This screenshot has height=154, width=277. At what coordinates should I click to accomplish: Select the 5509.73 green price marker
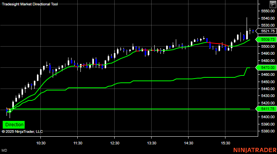[x=266, y=39]
